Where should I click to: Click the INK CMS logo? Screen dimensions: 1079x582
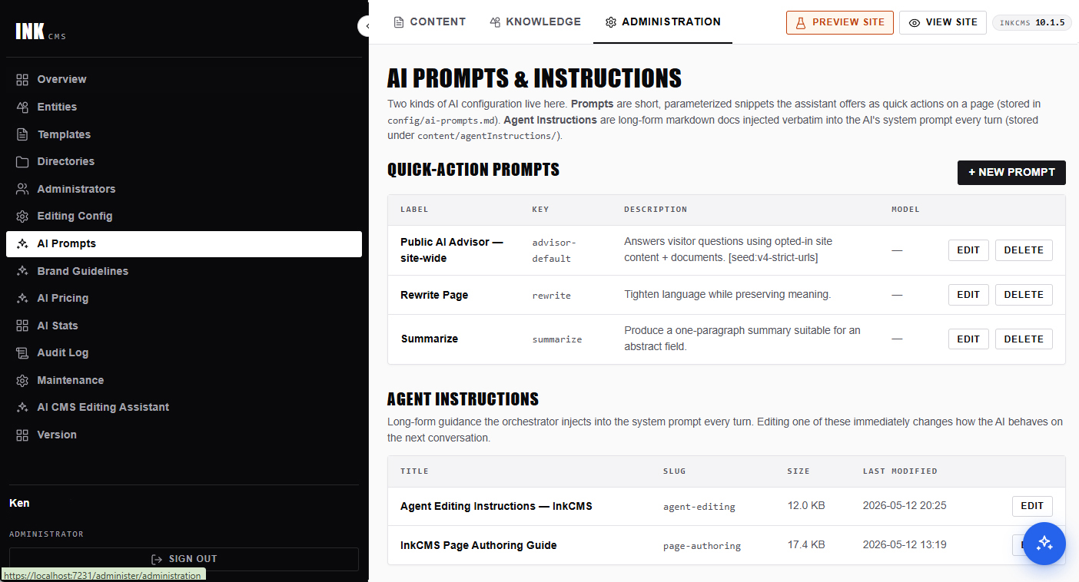click(41, 31)
